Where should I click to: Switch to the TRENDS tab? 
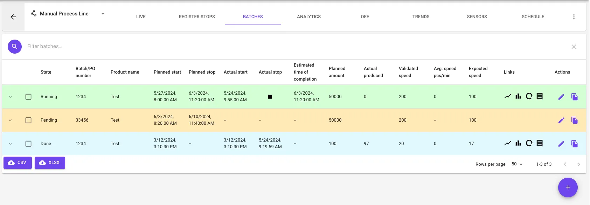pyautogui.click(x=421, y=16)
